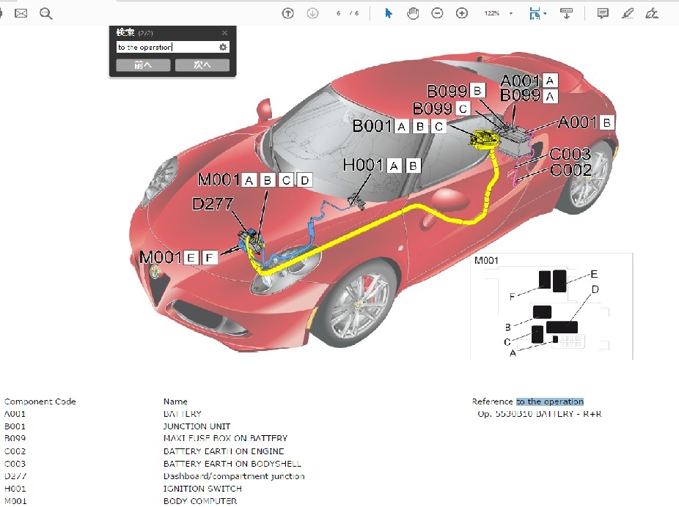Click component code A001 row

15,413
